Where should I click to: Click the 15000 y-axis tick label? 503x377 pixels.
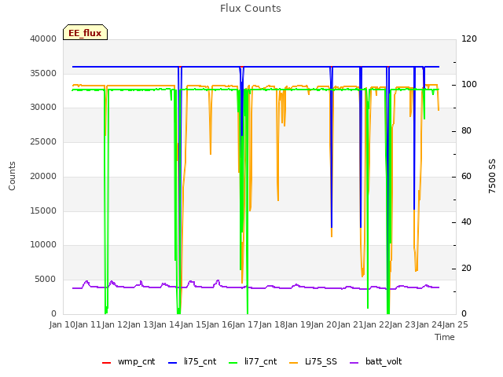[43, 210]
